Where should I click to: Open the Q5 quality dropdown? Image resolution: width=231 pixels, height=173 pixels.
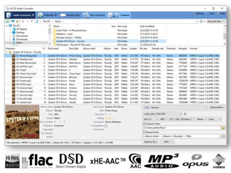[x=182, y=119]
